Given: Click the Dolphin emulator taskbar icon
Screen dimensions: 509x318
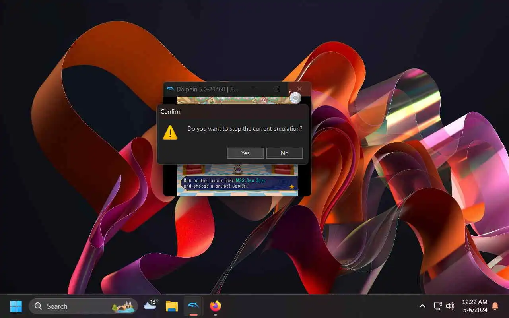Looking at the screenshot, I should [x=194, y=306].
